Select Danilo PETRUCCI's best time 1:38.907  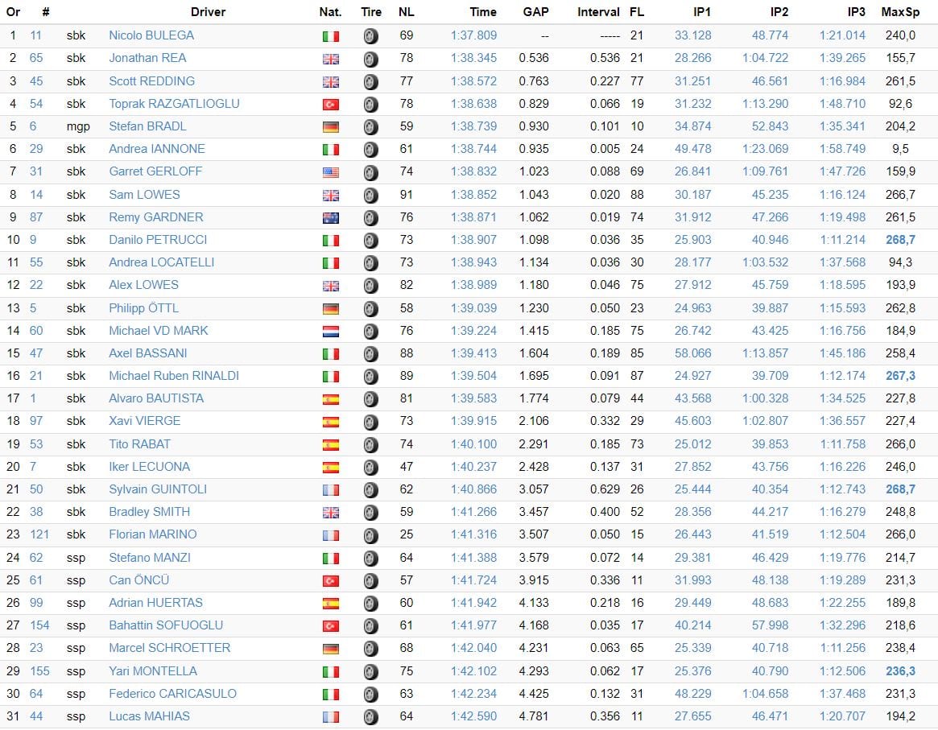click(473, 240)
